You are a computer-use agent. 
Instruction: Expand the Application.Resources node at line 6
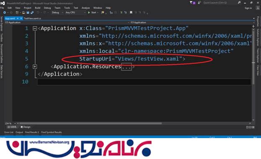pyautogui.click(x=35, y=67)
